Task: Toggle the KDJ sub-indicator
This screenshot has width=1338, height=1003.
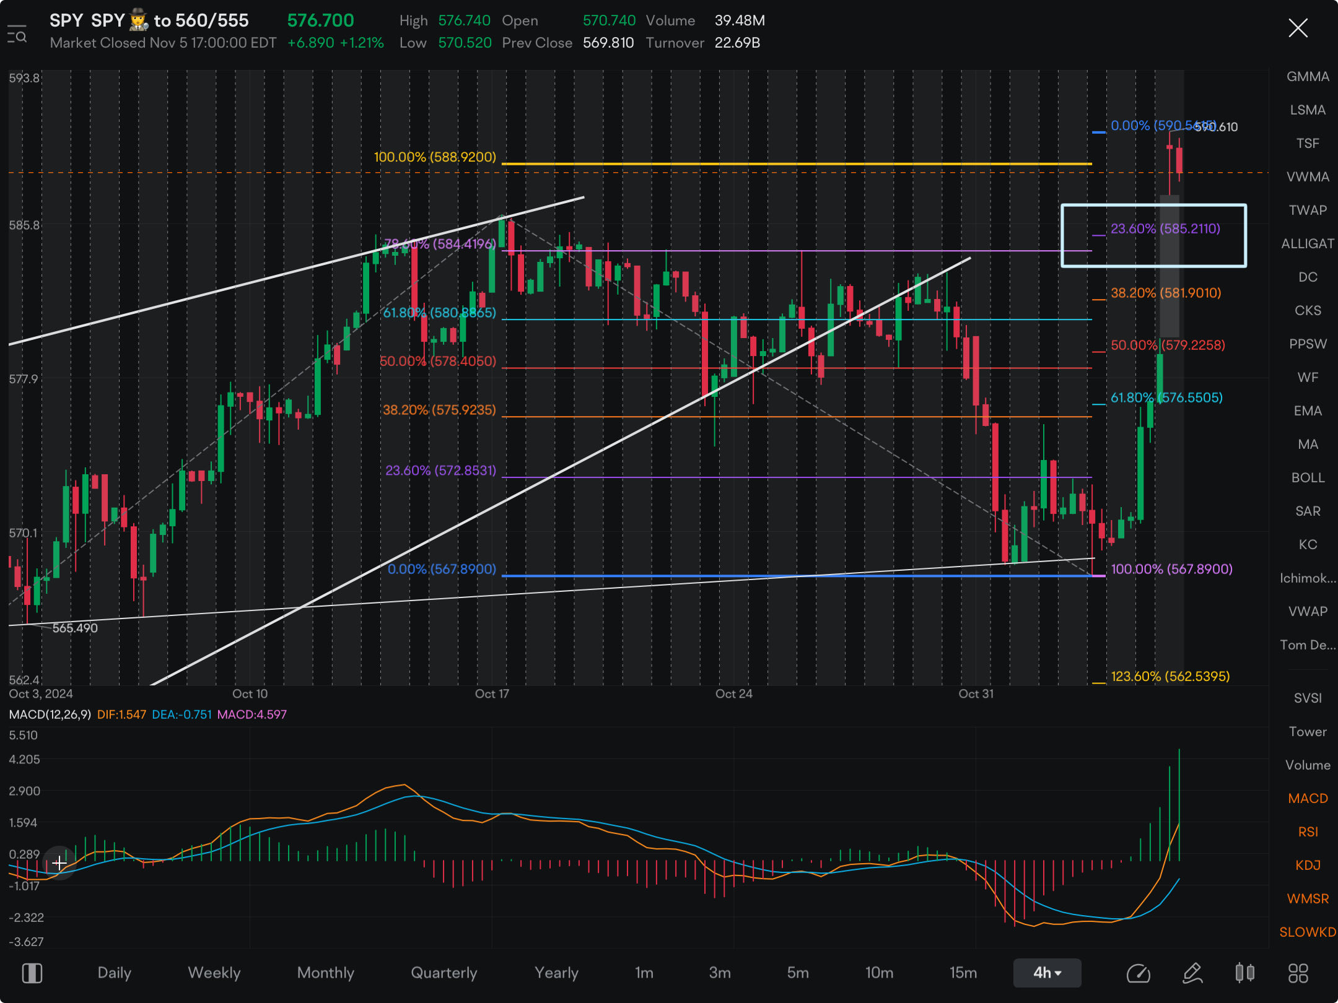Action: click(x=1308, y=866)
